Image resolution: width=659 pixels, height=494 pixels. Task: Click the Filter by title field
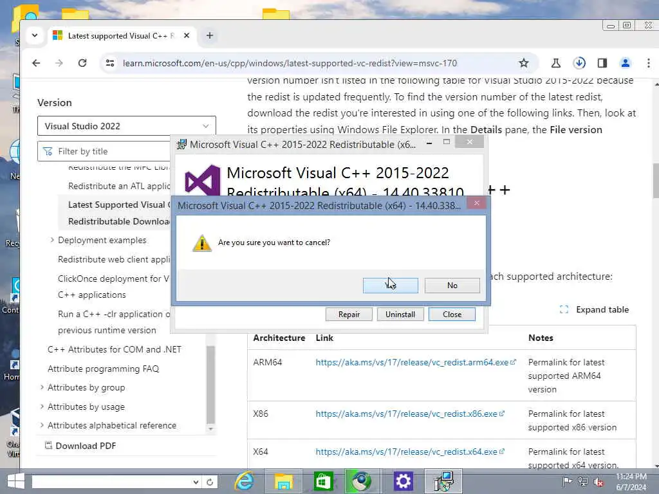click(x=104, y=151)
